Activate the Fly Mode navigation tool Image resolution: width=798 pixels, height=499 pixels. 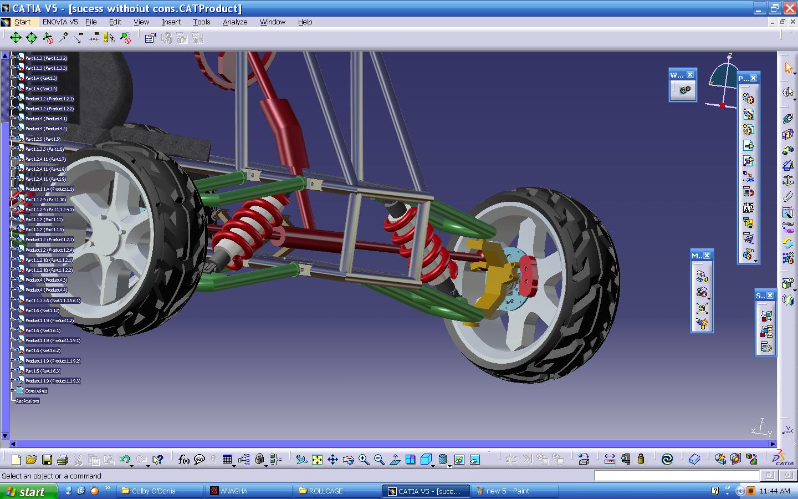click(302, 460)
